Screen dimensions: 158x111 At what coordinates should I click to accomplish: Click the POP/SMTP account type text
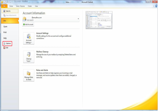pos(30,20)
